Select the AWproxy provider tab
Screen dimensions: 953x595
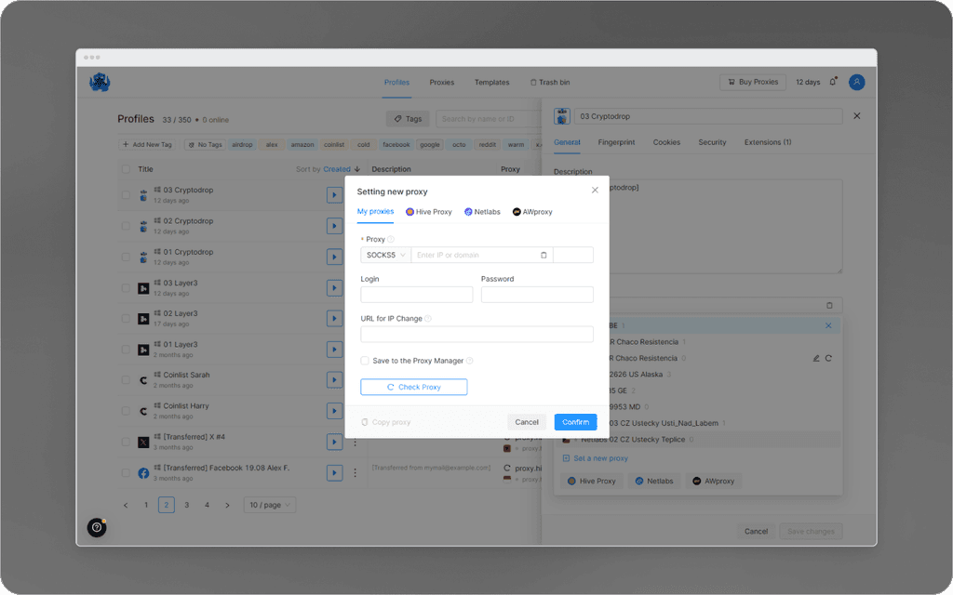pos(533,212)
